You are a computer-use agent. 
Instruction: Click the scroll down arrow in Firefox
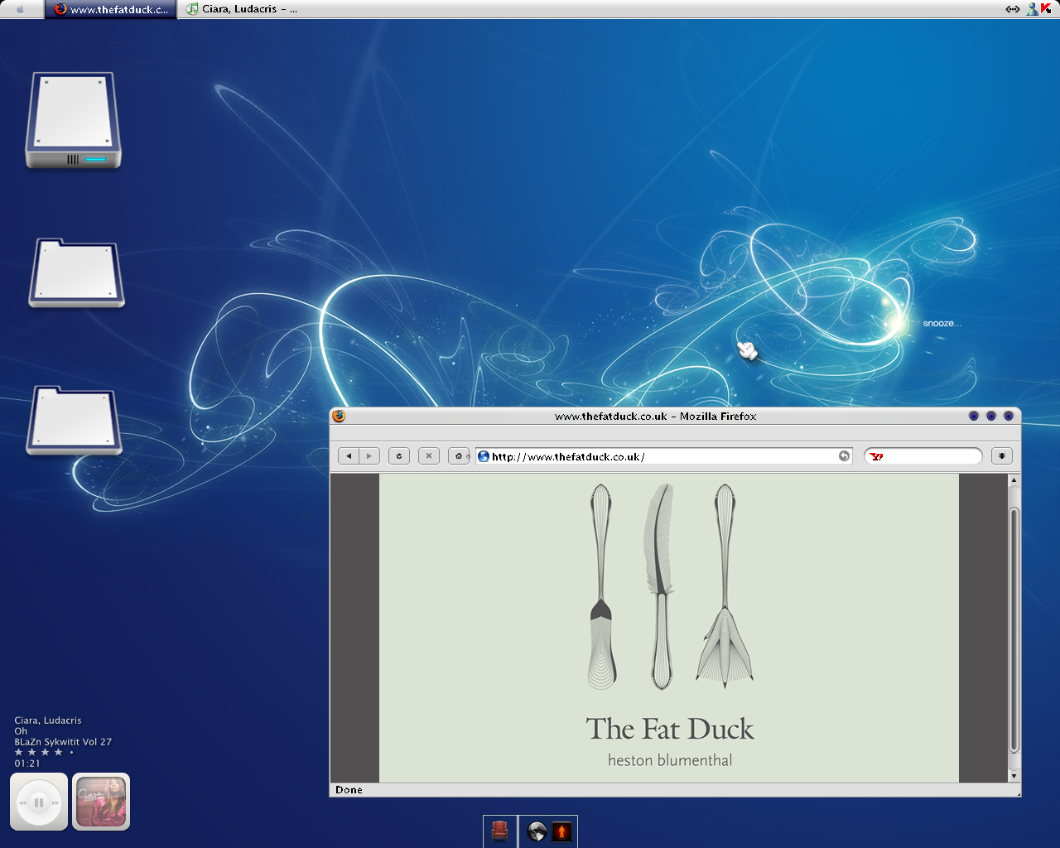pos(1014,776)
